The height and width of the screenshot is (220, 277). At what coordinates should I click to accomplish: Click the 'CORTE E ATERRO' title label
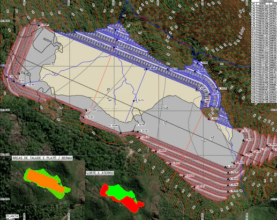(100, 173)
